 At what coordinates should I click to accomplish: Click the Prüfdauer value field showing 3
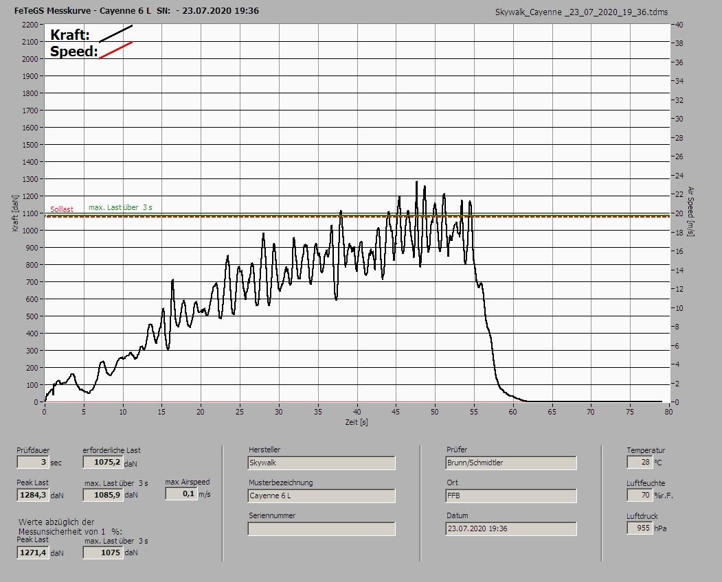point(33,462)
